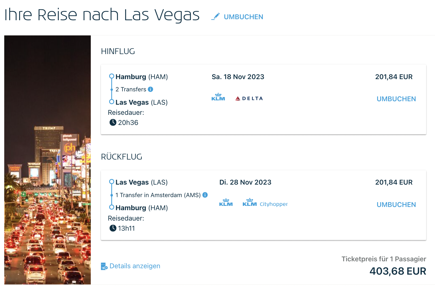This screenshot has height=293, width=435.
Task: Click the Hamburg (HAM) departure label in Hinflug
Action: [142, 77]
